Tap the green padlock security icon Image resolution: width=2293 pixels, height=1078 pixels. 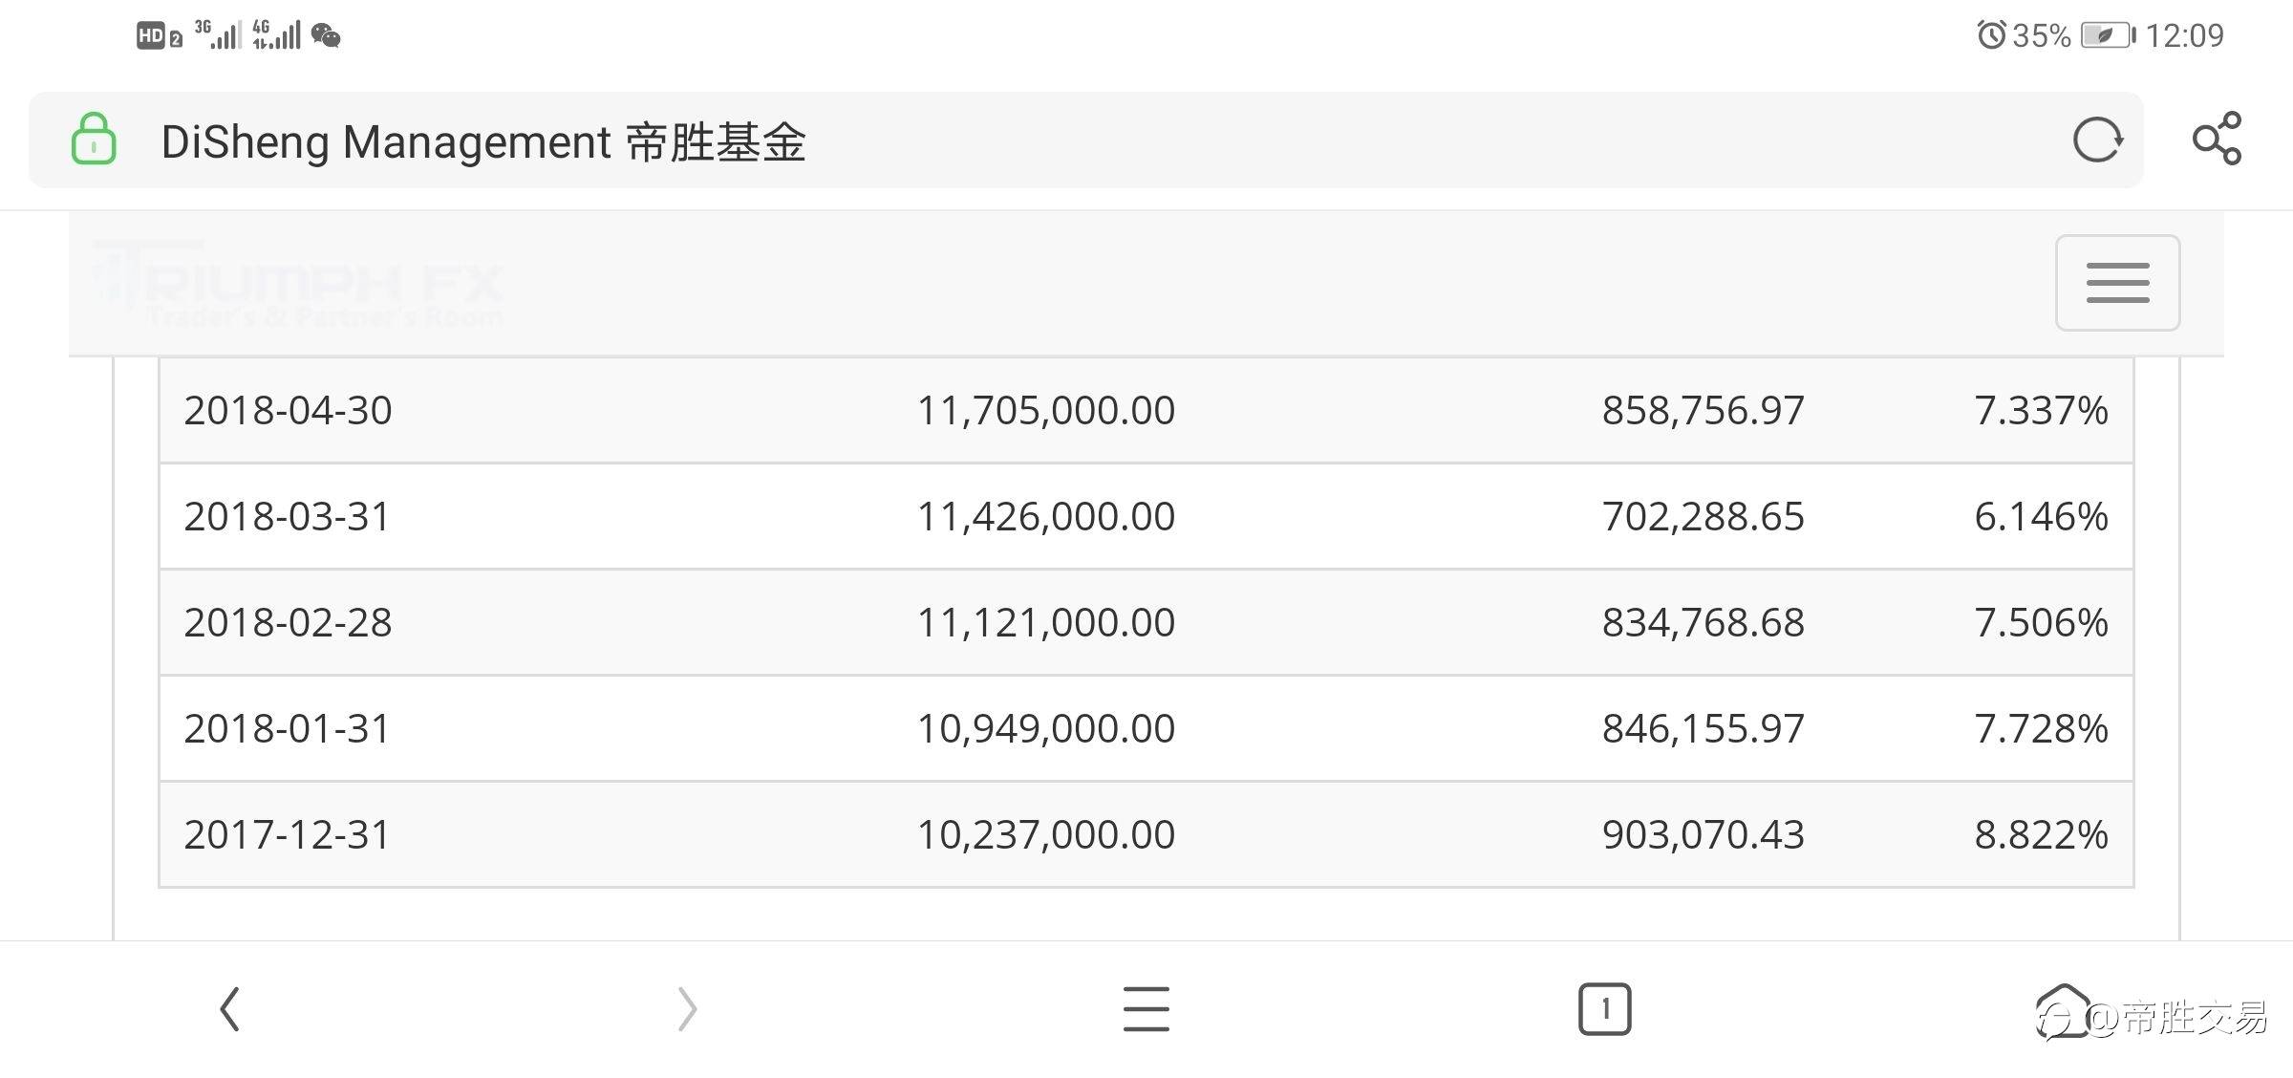tap(94, 140)
